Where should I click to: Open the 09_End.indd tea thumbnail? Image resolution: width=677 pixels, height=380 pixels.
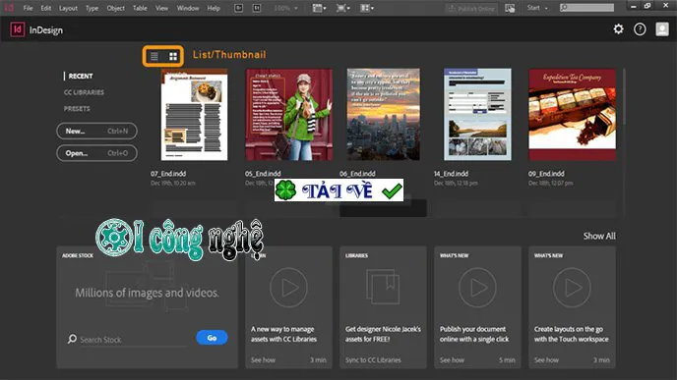[x=572, y=115]
